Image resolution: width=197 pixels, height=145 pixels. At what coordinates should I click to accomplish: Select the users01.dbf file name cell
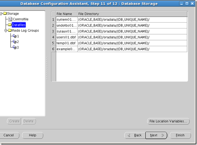(x=67, y=37)
